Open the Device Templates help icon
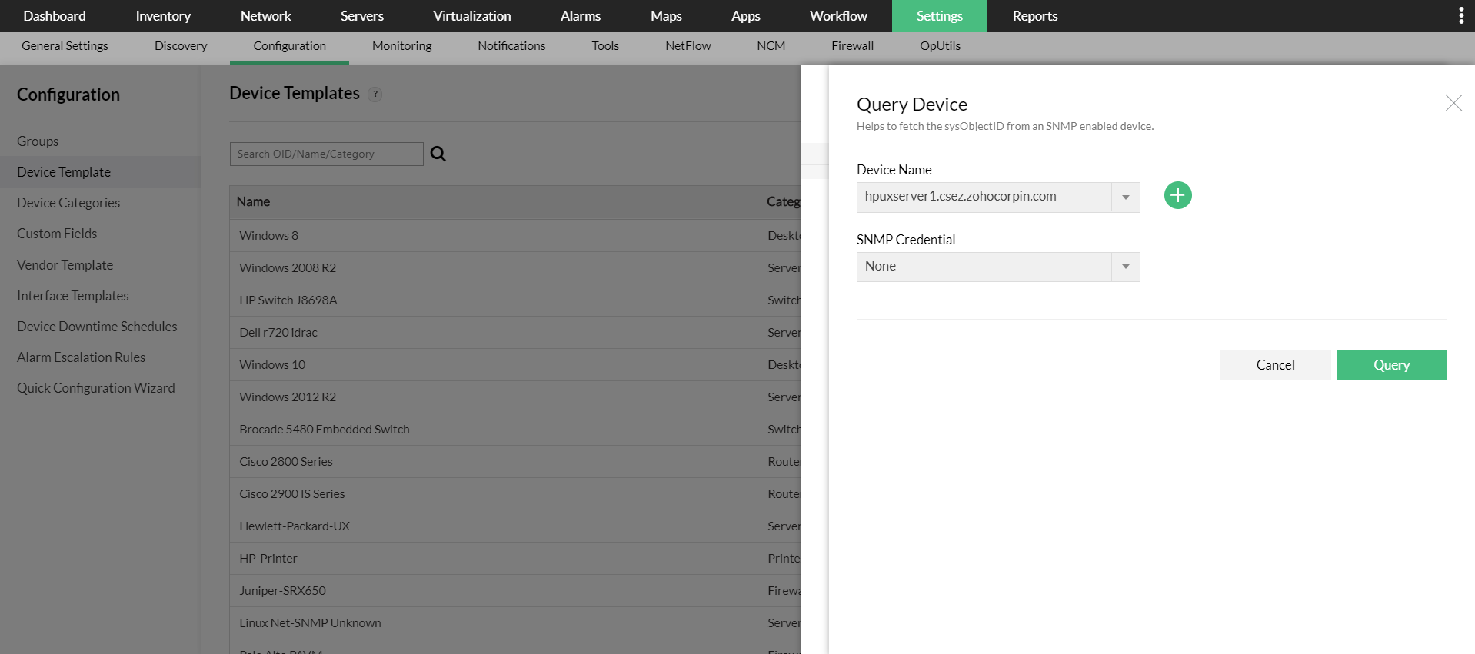Viewport: 1475px width, 654px height. [375, 95]
